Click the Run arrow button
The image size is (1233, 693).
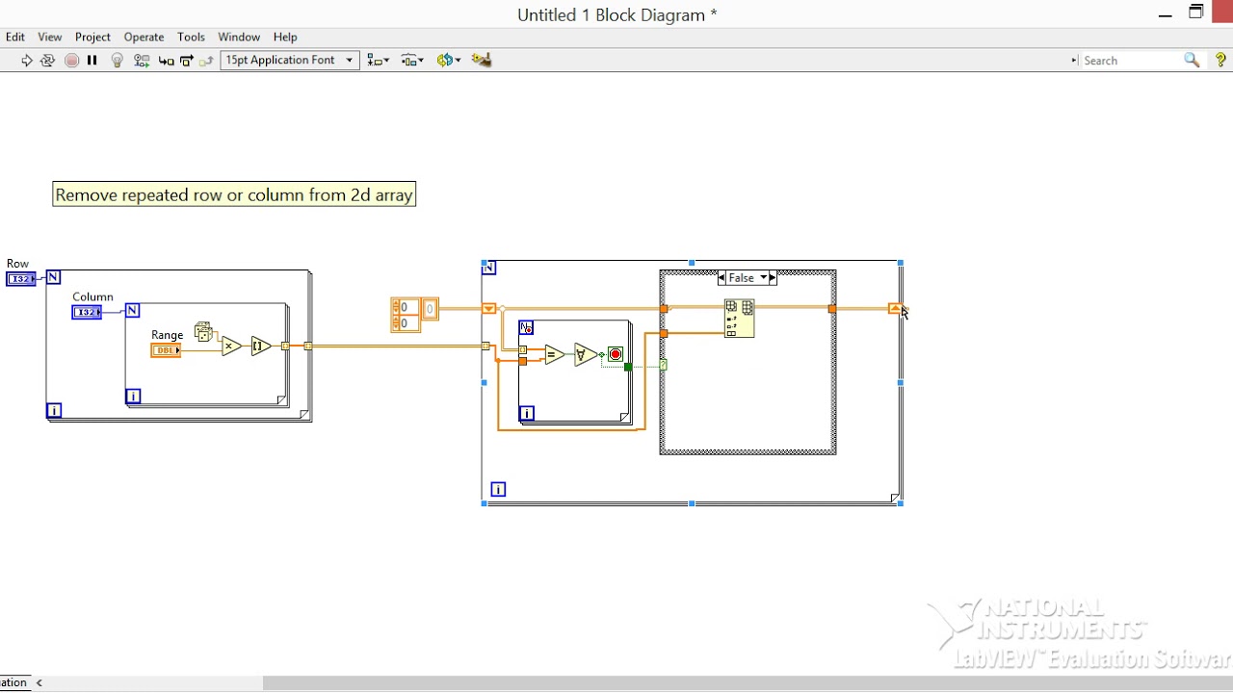(x=26, y=60)
